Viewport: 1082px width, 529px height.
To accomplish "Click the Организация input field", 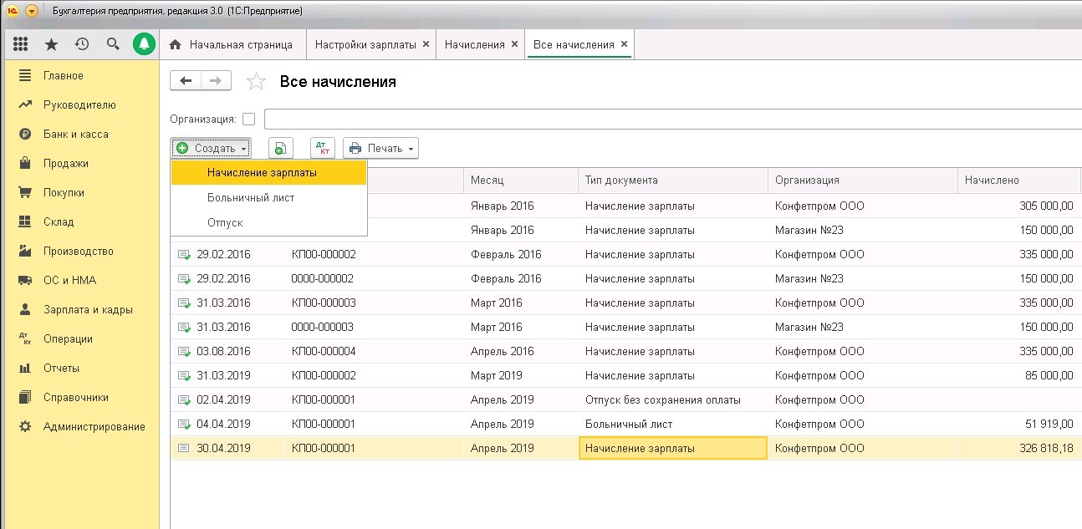I will coord(669,120).
